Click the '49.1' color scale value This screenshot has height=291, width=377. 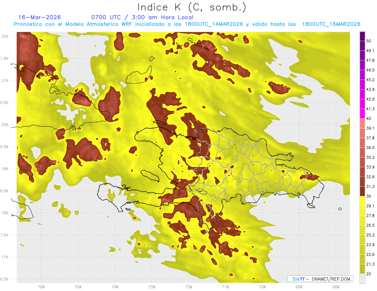coord(370,51)
